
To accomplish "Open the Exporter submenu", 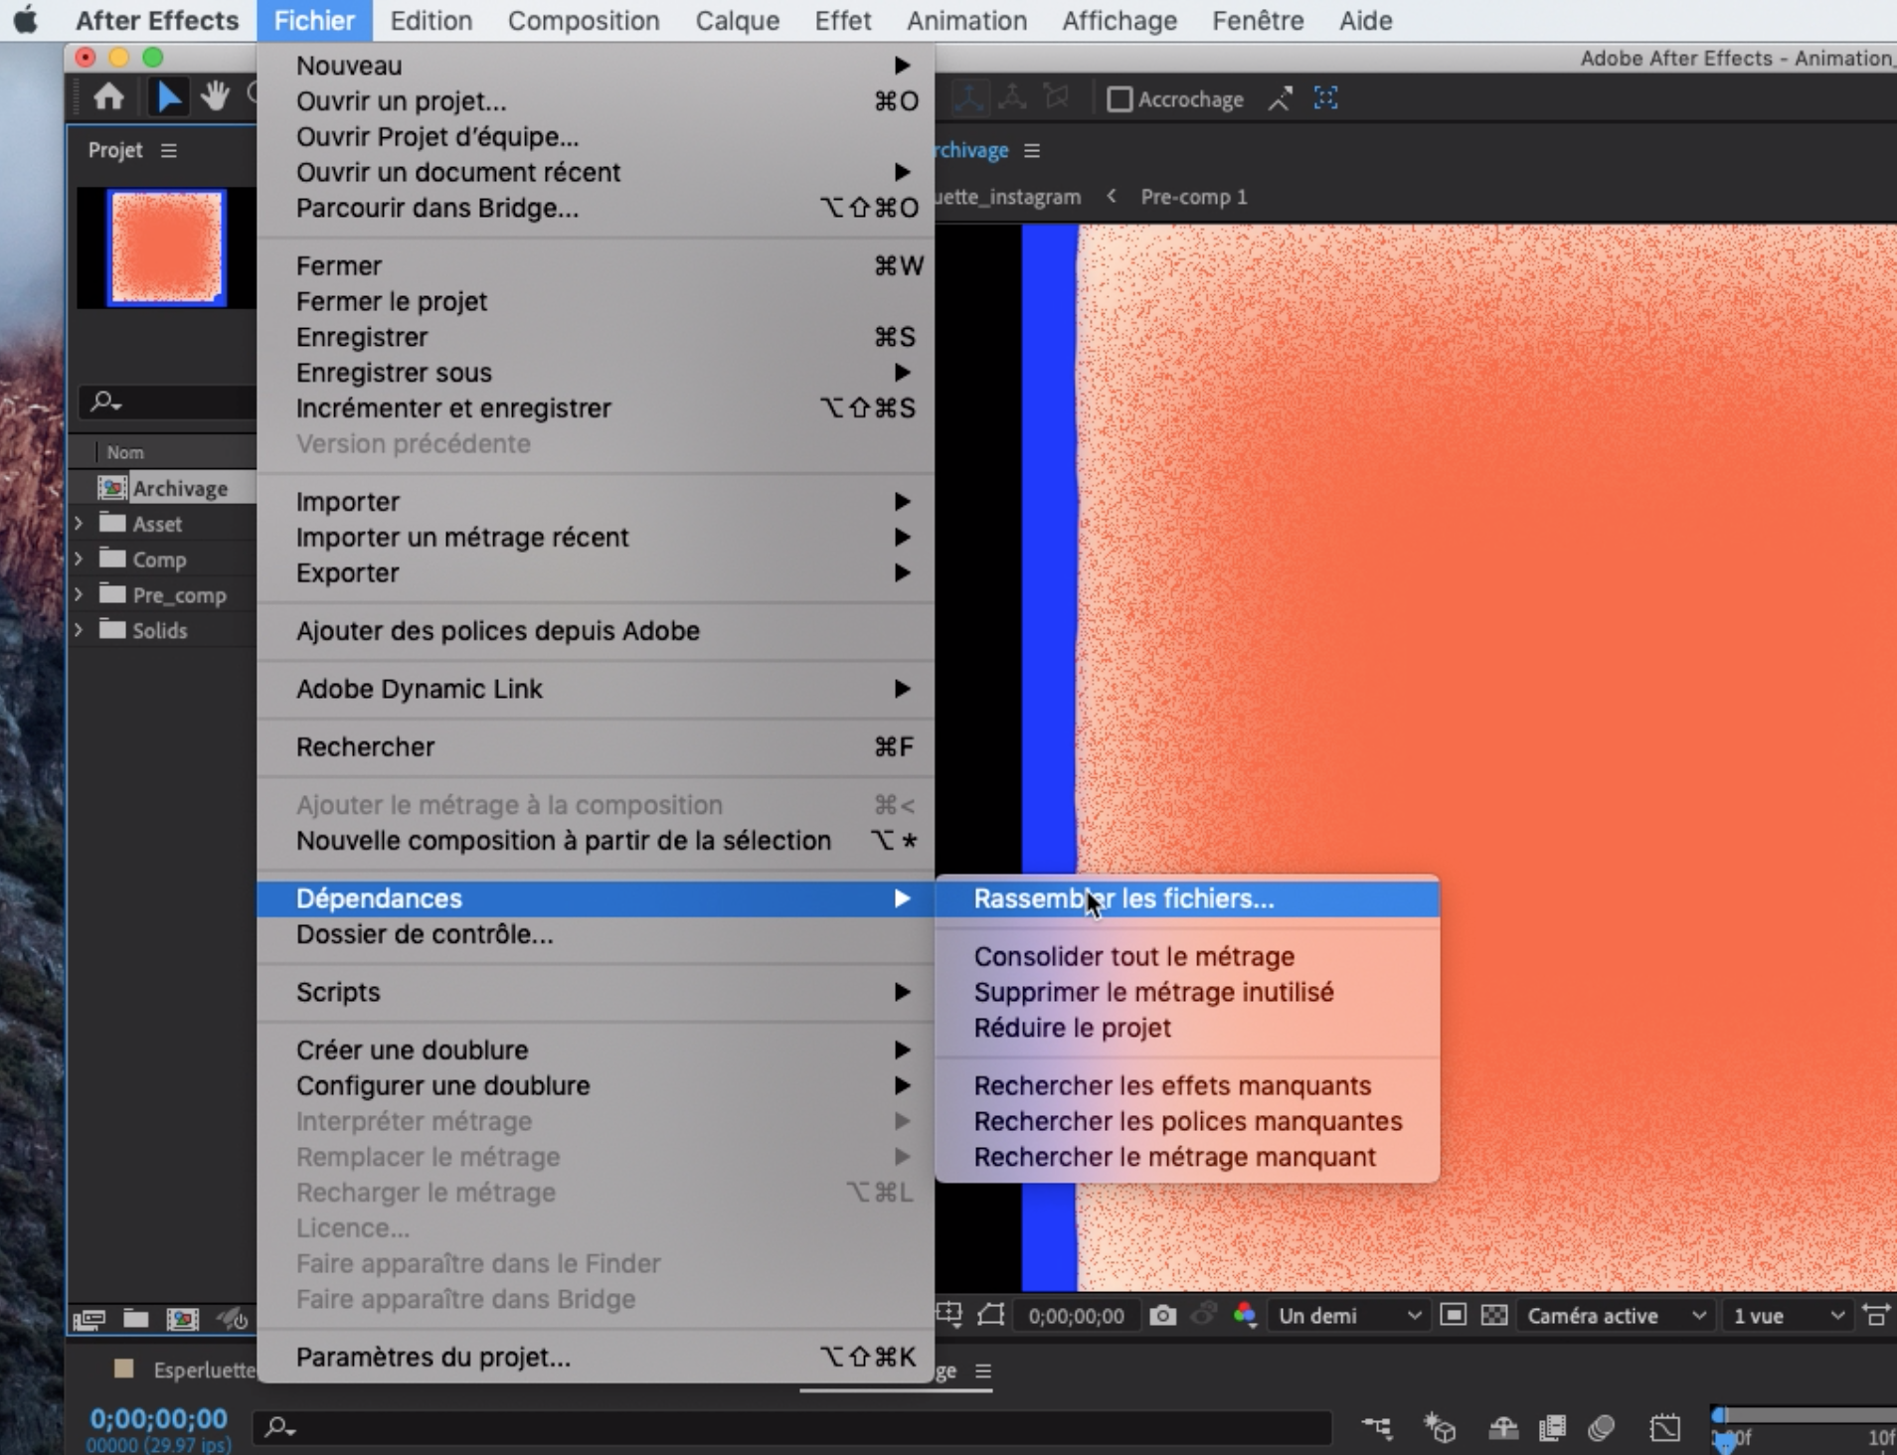I will (x=596, y=573).
